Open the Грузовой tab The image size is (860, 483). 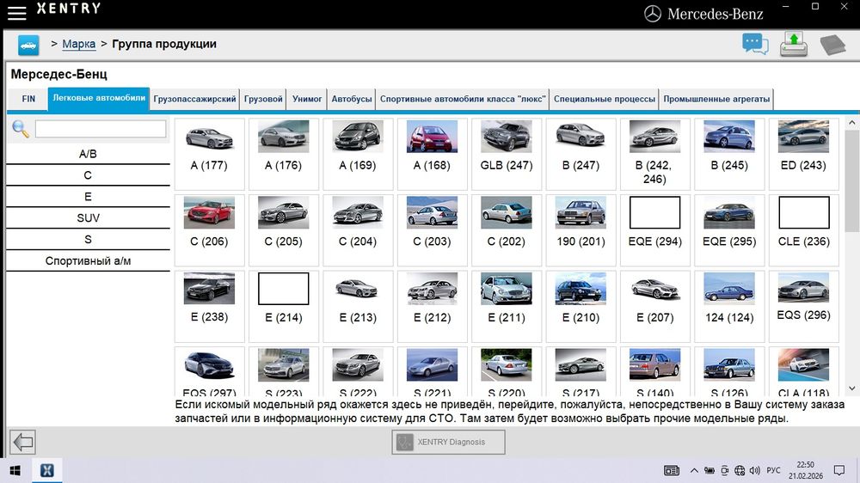263,99
